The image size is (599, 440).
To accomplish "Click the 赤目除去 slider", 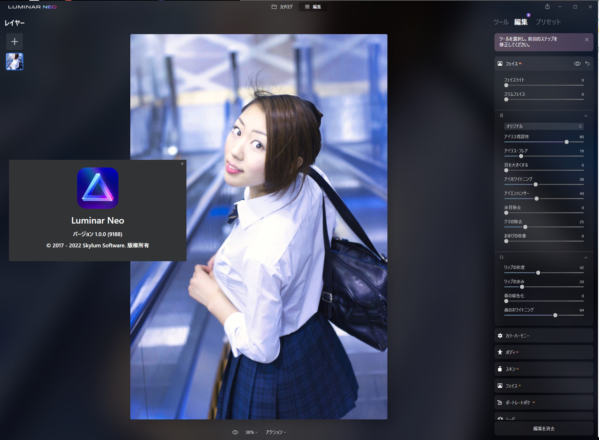I will click(x=544, y=213).
